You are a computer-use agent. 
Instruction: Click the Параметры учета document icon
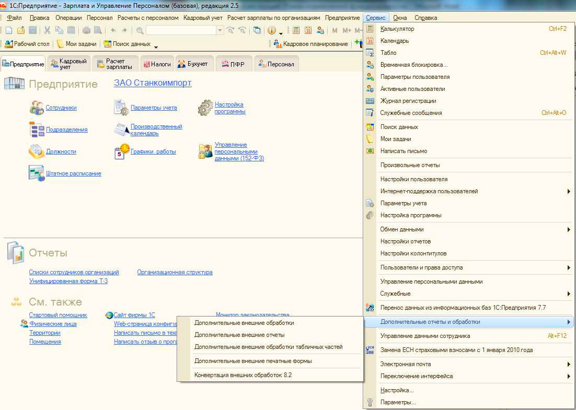[121, 108]
